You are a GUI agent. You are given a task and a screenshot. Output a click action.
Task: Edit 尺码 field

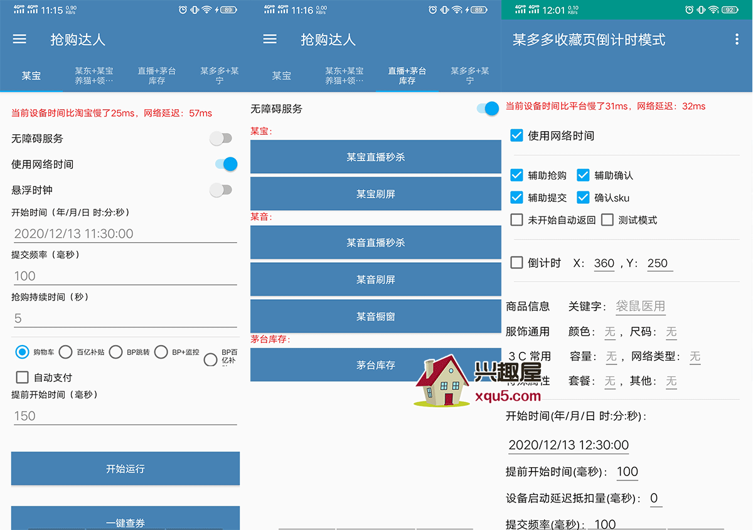[x=671, y=332]
